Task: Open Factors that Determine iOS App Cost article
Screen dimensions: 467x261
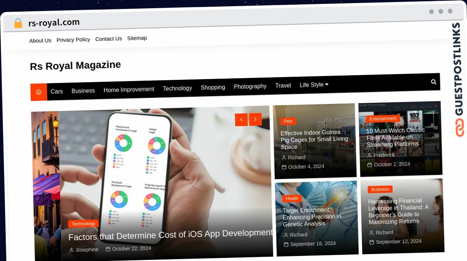Action: (171, 235)
